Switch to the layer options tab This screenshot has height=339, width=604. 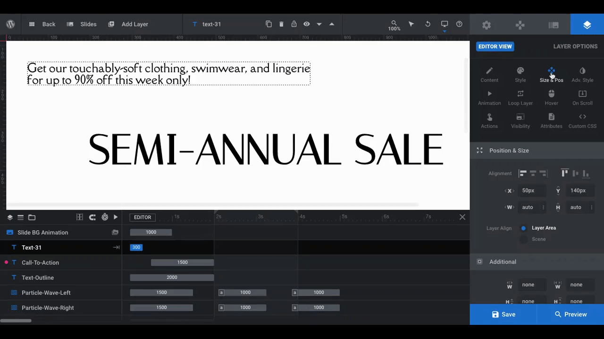587,24
